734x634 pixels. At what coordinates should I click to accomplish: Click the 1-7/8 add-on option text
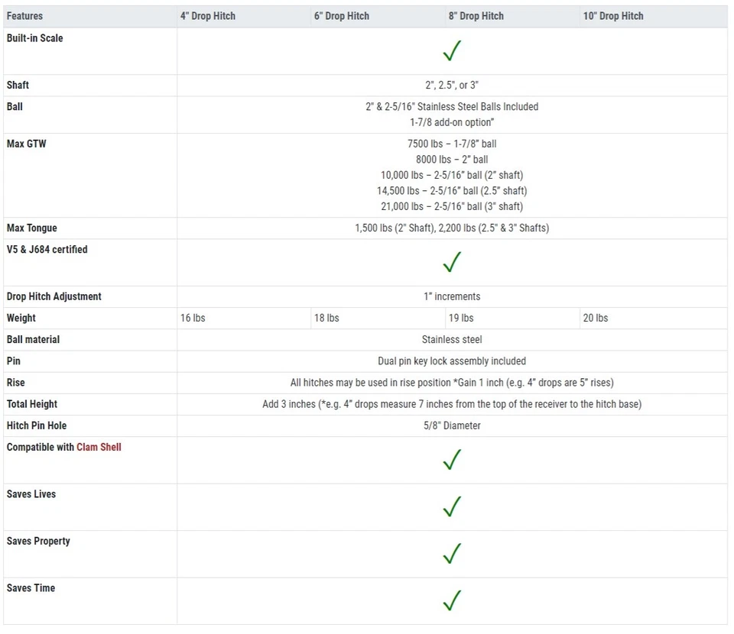[452, 122]
